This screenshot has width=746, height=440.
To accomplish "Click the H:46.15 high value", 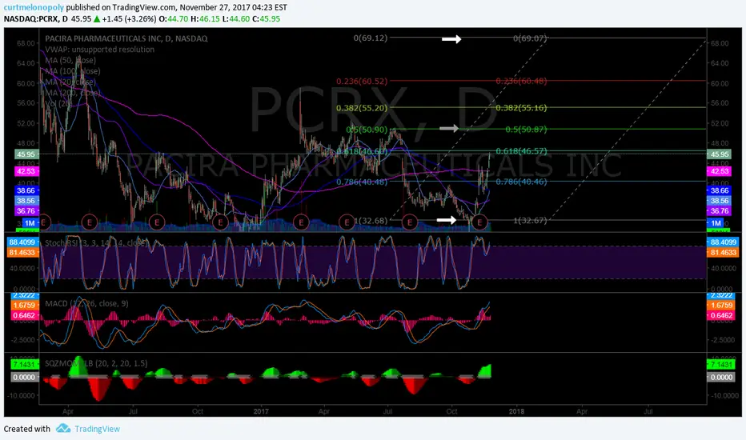I will click(205, 19).
